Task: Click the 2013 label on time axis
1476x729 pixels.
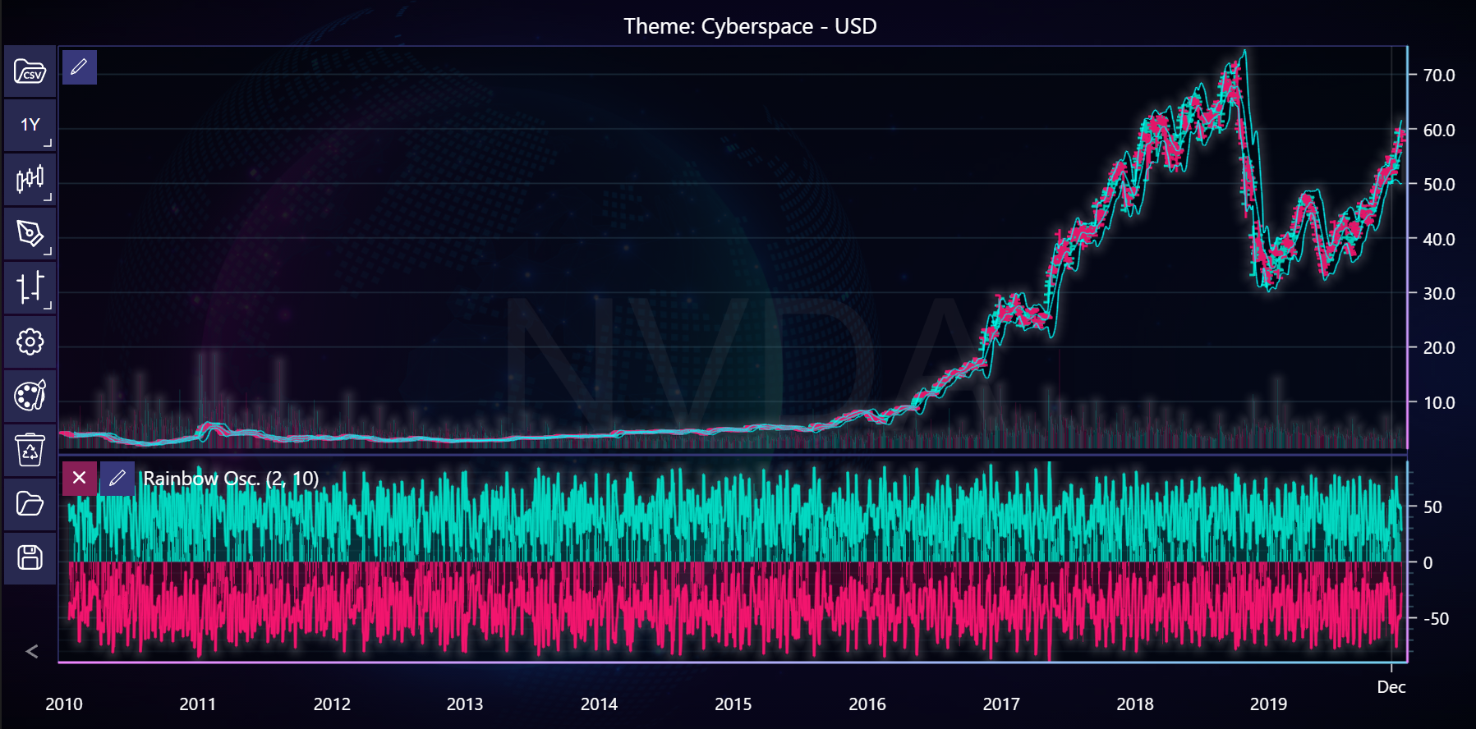Action: (x=465, y=704)
